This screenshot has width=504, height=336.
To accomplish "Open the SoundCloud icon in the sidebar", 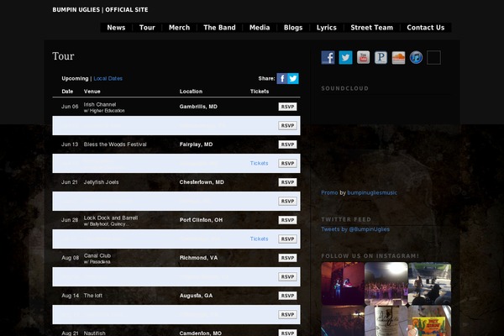I will 398,58.
